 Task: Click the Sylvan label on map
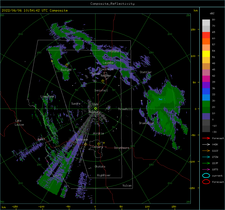tap(96, 74)
